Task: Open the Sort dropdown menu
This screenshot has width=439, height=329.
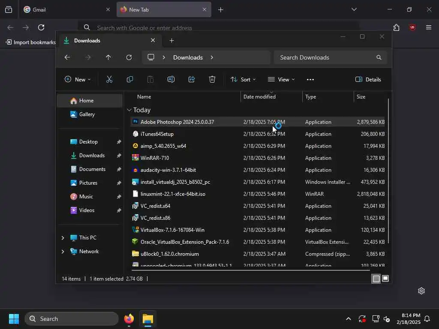Action: (x=243, y=79)
